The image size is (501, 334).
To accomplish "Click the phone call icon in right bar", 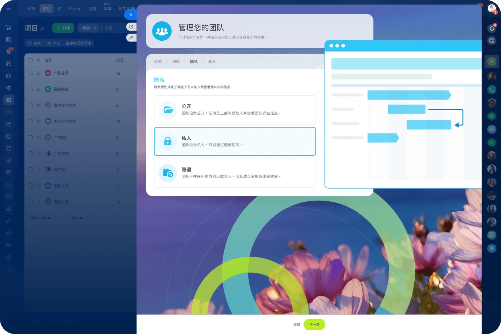I will tap(492, 90).
